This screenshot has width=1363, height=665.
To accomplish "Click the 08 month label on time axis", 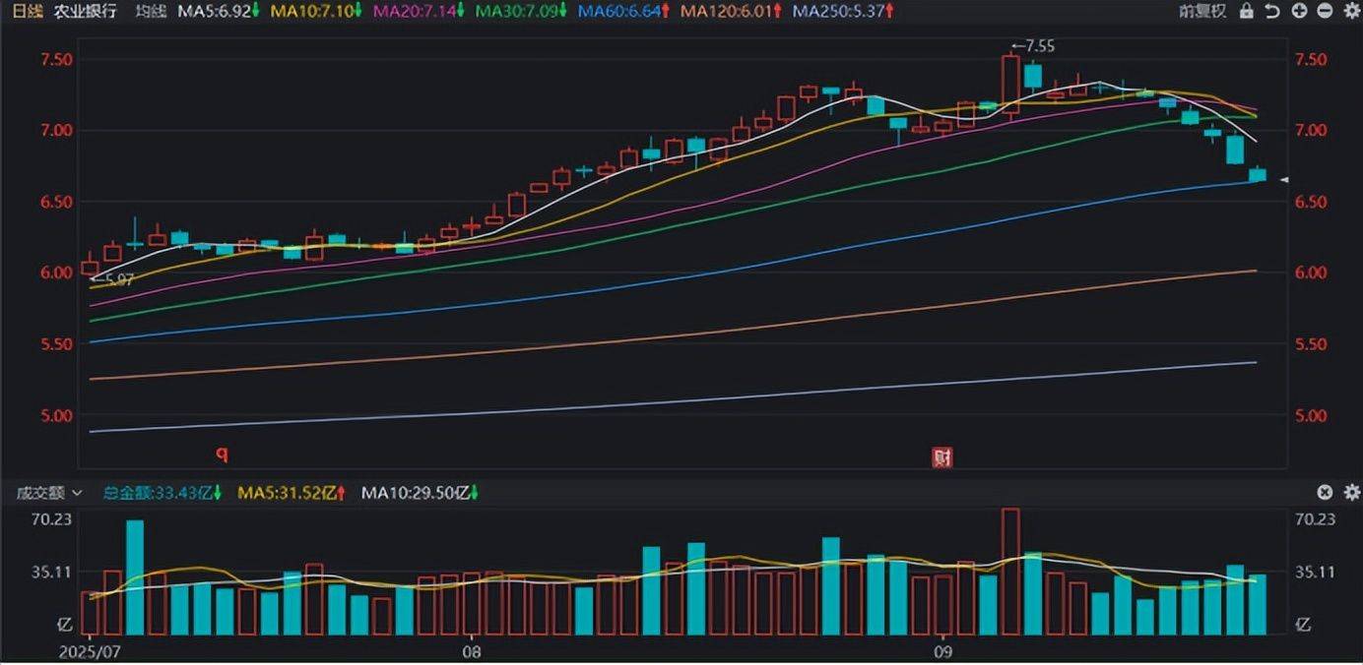I will [x=472, y=651].
